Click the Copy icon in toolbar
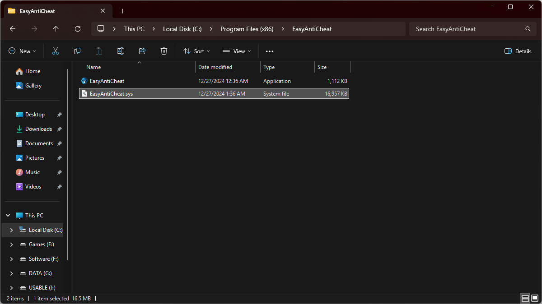The height and width of the screenshot is (304, 542). click(x=77, y=51)
